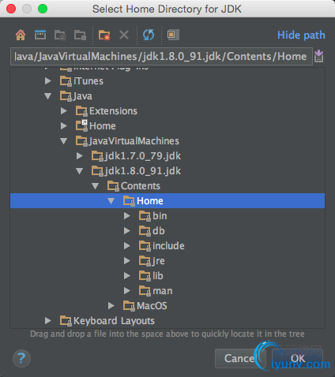Collapse the jdk1.8.0_91.jdk folder

(80, 171)
